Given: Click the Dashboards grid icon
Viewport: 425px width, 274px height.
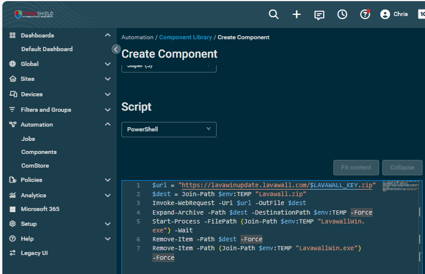Looking at the screenshot, I should click(x=12, y=35).
